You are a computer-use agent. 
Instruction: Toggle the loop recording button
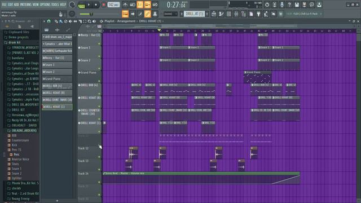[x=155, y=5]
